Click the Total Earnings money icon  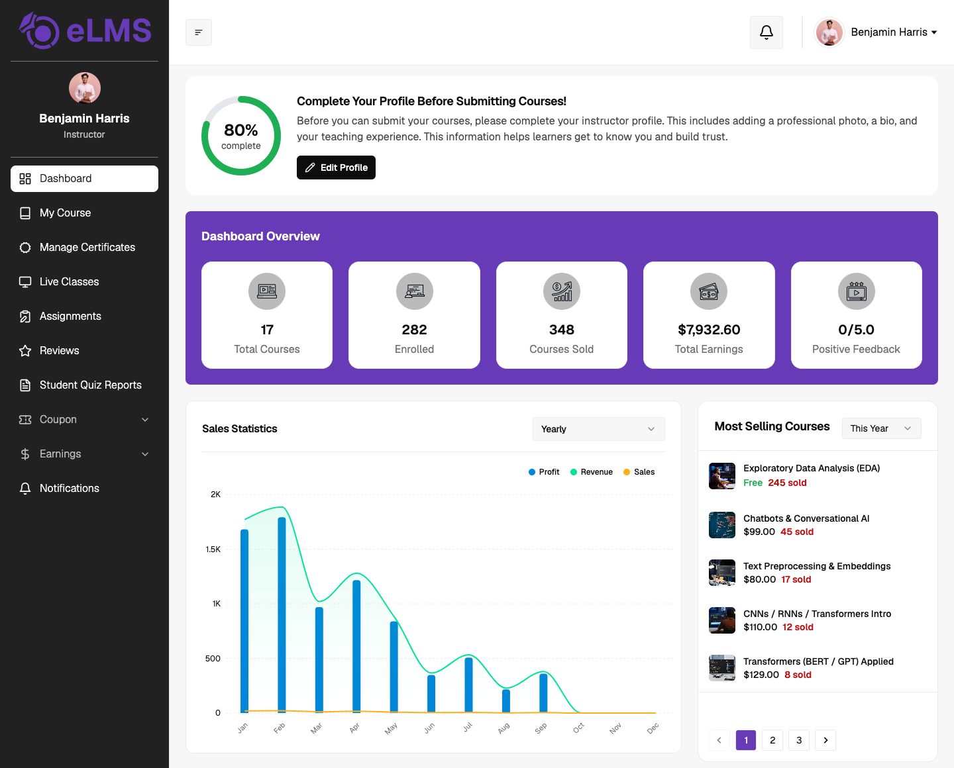pos(709,291)
